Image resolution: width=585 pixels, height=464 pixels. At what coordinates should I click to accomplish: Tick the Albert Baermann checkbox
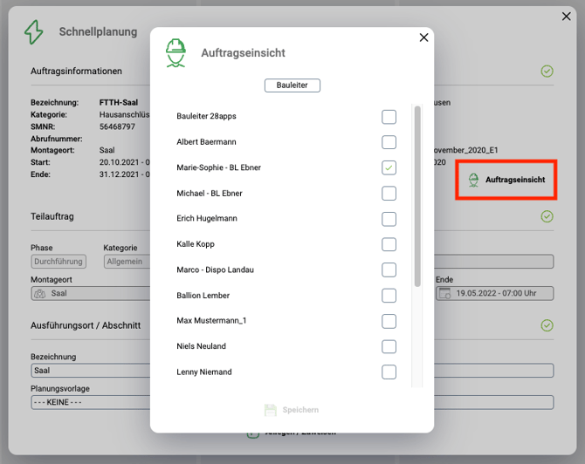pyautogui.click(x=389, y=142)
